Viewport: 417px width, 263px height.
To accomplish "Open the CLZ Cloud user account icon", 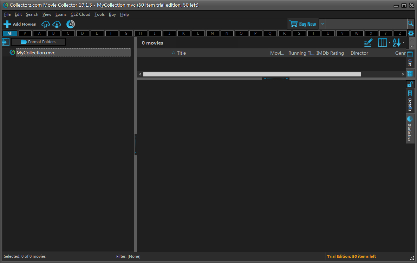I will pyautogui.click(x=57, y=24).
